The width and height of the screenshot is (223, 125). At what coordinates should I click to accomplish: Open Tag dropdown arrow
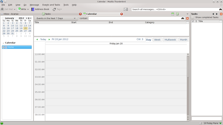(x=61, y=9)
